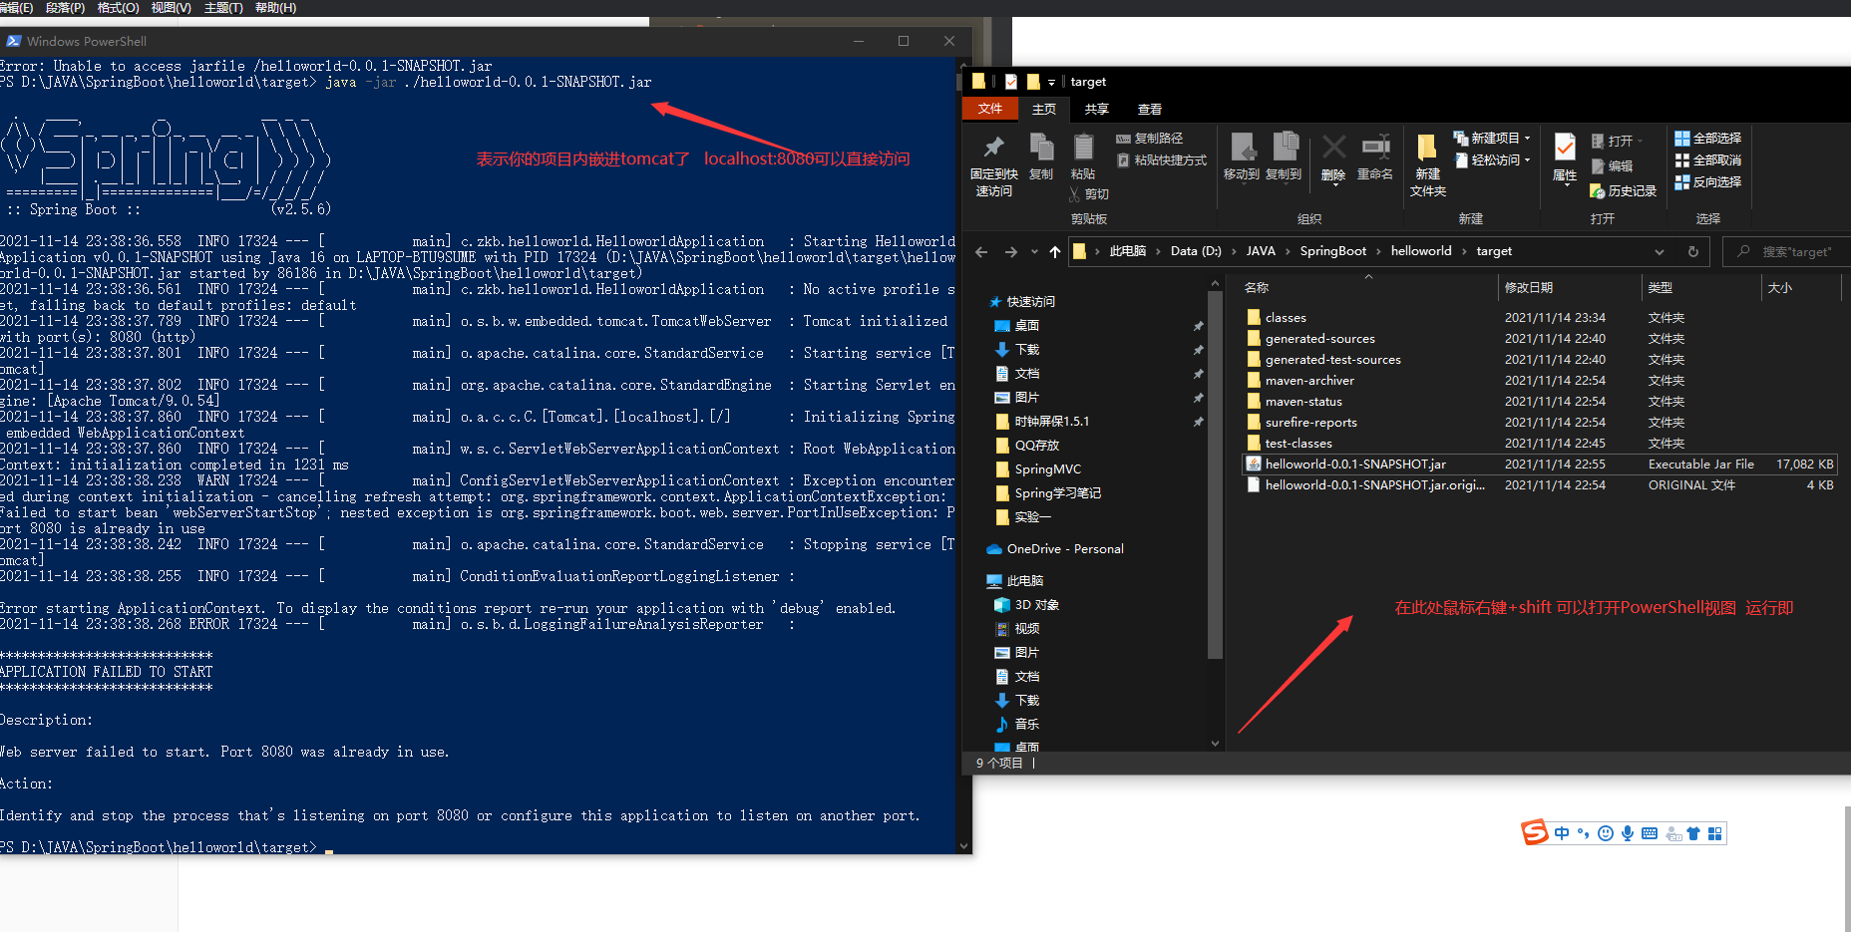The width and height of the screenshot is (1851, 932).
Task: Click PowerShell window scrollbar down arrow
Action: 963,846
